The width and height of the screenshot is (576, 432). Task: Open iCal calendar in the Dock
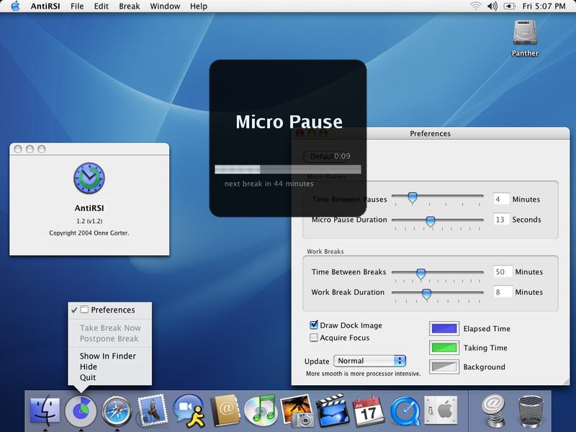[x=369, y=410]
